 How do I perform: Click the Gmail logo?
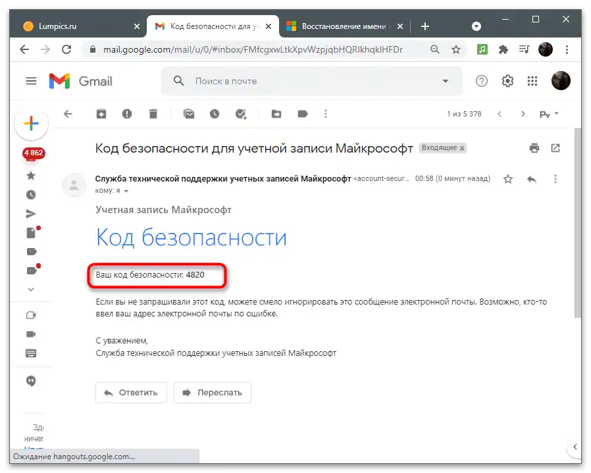tap(81, 81)
